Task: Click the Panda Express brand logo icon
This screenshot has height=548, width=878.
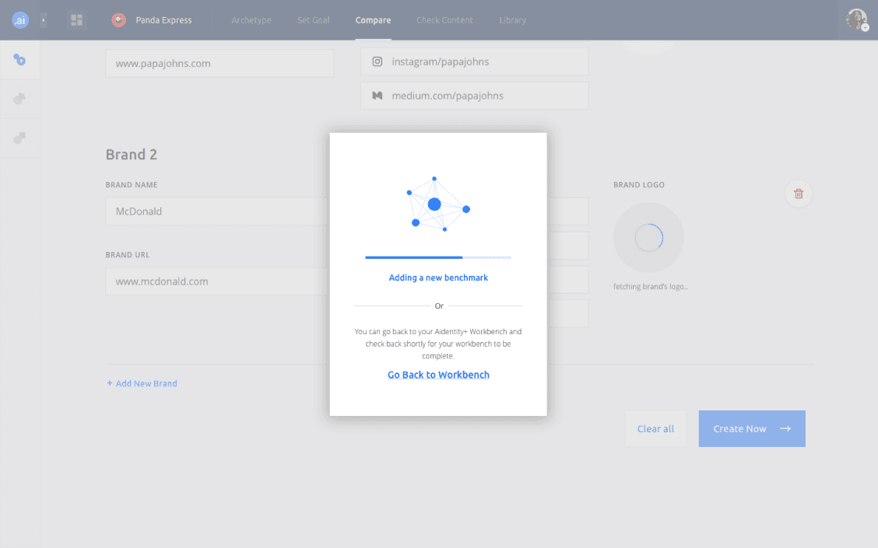Action: pos(119,20)
